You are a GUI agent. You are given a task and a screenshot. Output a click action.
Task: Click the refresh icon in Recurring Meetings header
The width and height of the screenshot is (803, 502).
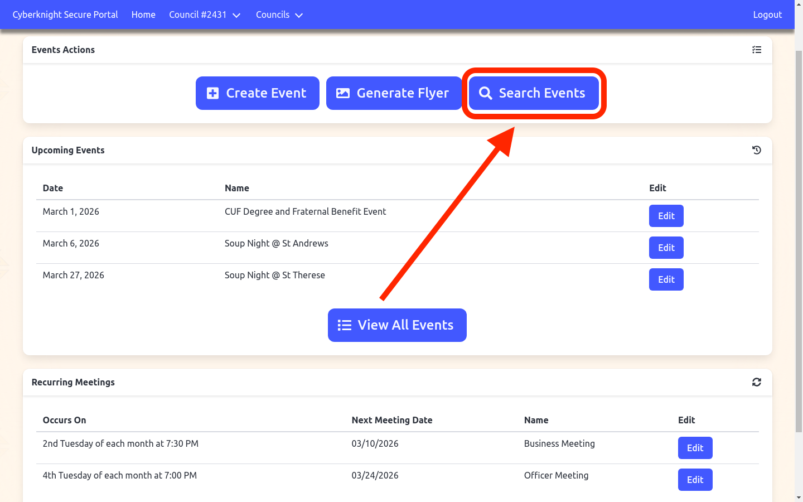(x=756, y=382)
